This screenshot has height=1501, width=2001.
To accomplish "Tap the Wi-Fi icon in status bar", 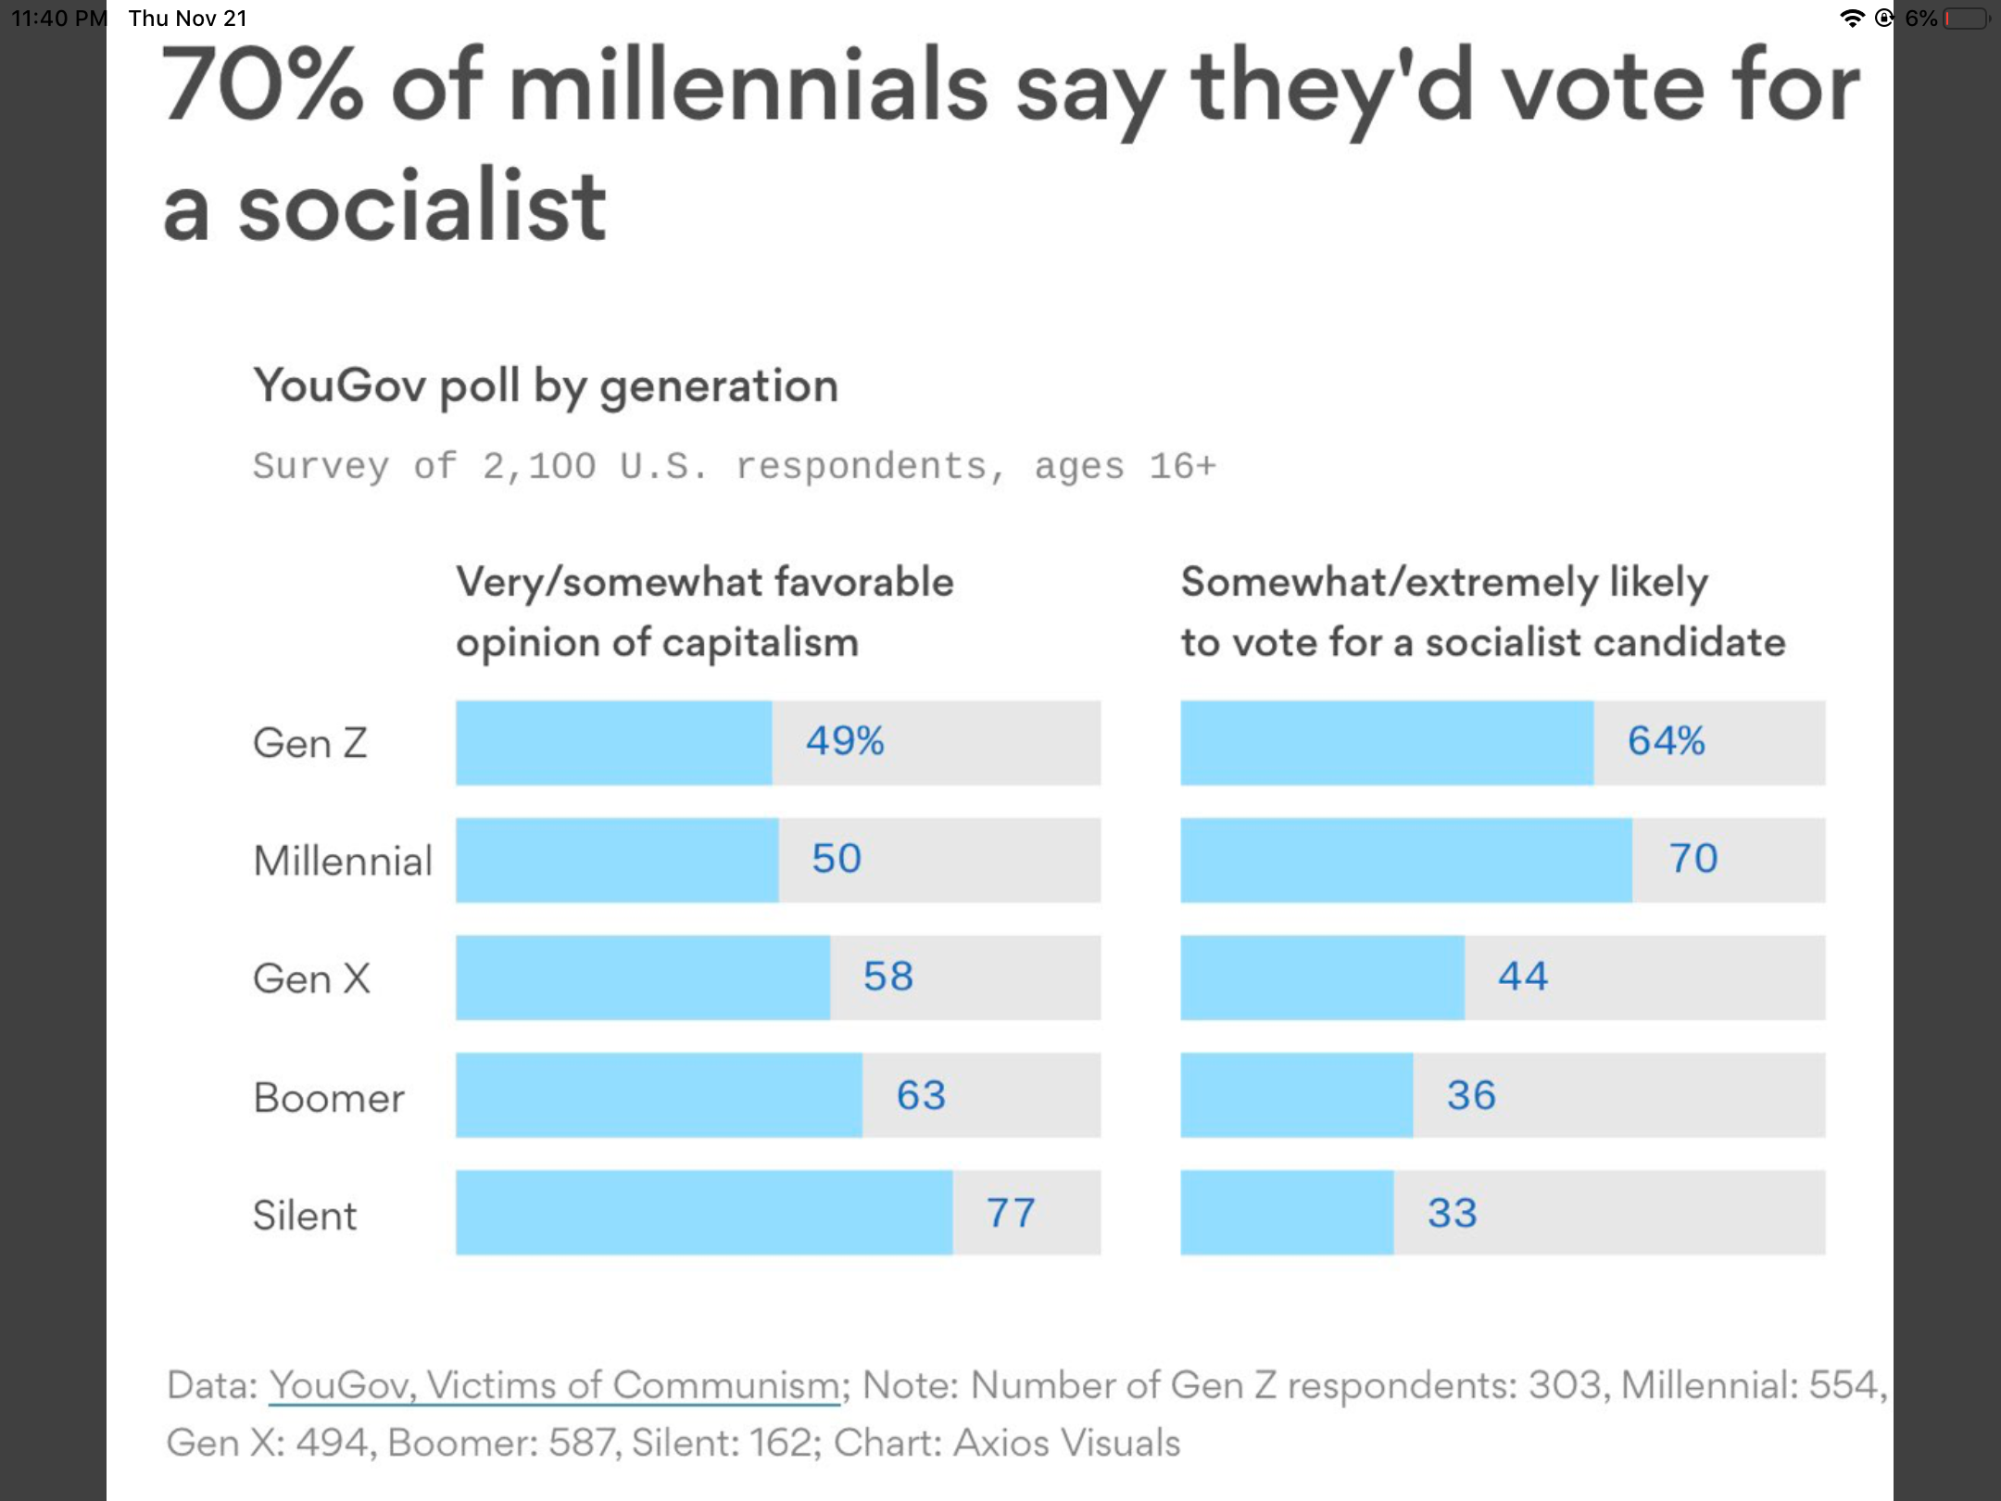I will coord(1852,19).
